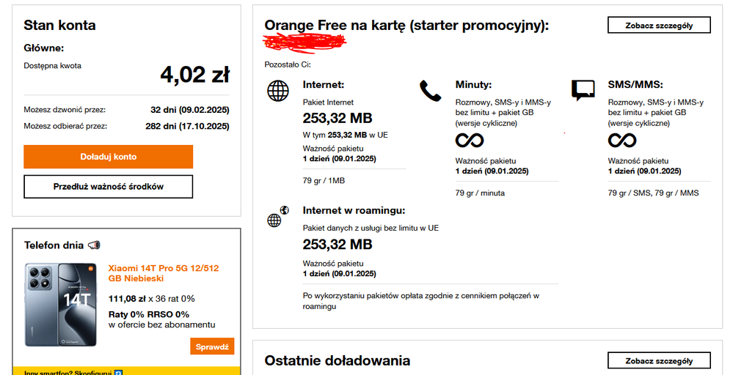Click the roaming globe icon

pyautogui.click(x=277, y=217)
